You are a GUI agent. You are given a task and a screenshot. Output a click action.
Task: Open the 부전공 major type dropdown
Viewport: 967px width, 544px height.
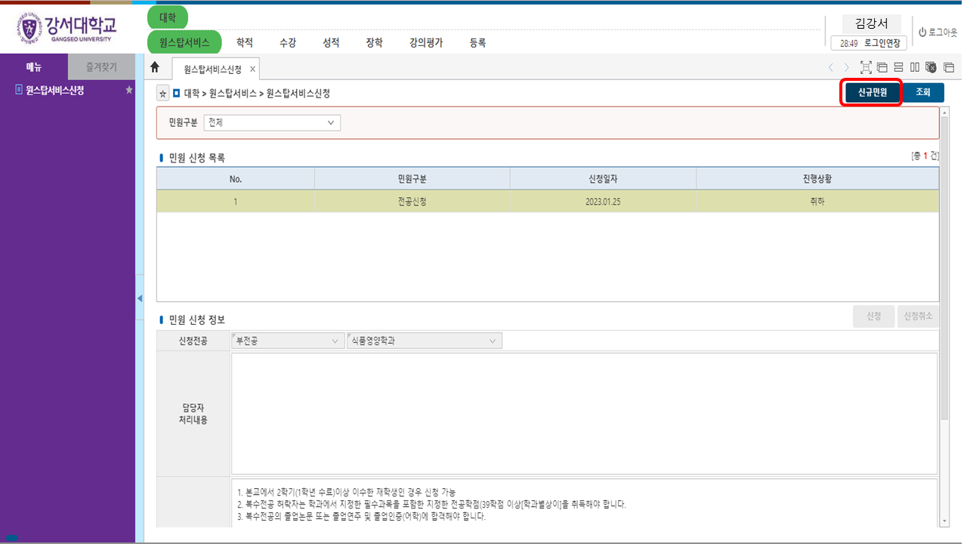286,342
